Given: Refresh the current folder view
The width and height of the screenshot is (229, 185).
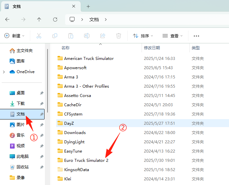Looking at the screenshot, I should pos(55,19).
